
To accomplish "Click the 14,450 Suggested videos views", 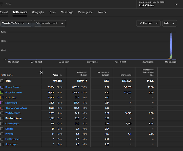I will click(x=51, y=92).
